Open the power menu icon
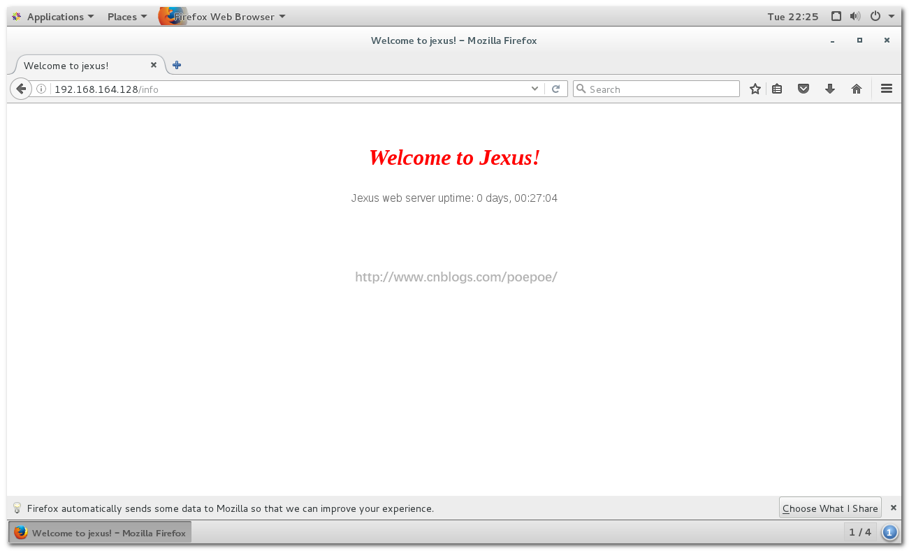 (x=875, y=16)
